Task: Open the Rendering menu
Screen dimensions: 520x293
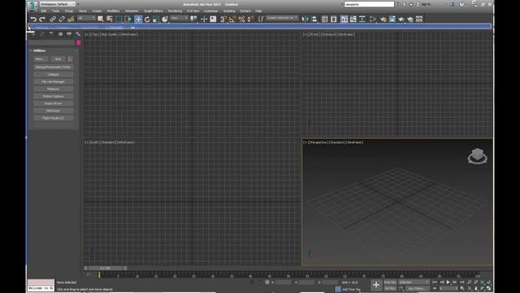Action: click(175, 11)
